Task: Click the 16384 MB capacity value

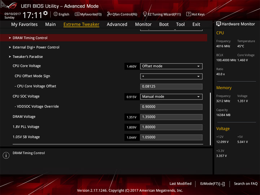Action: tap(223, 115)
